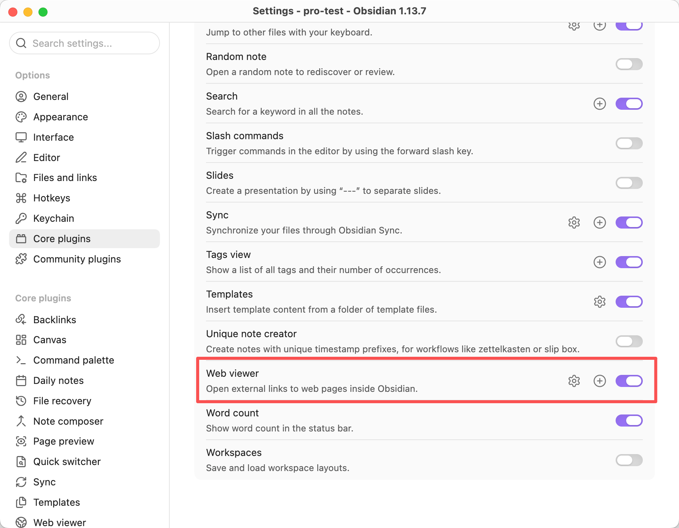Image resolution: width=679 pixels, height=528 pixels.
Task: Click the File recovery clock icon
Action: (x=21, y=401)
